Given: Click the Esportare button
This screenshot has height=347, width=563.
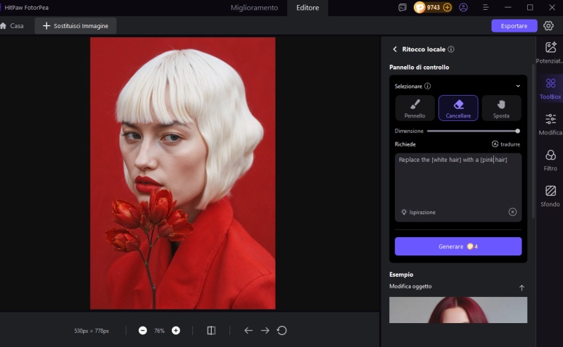Looking at the screenshot, I should pyautogui.click(x=514, y=25).
